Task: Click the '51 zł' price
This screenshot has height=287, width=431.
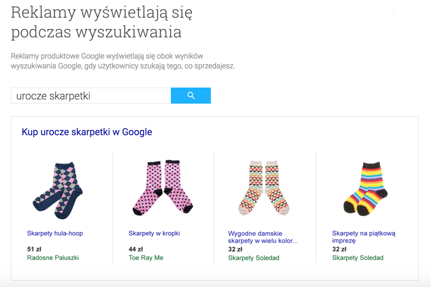Action: click(x=34, y=249)
